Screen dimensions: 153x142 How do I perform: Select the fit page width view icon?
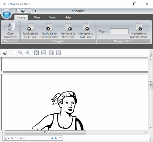[x=44, y=53]
